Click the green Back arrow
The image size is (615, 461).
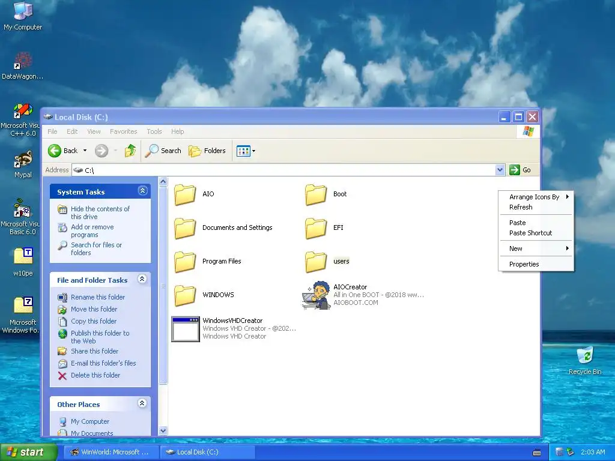55,151
